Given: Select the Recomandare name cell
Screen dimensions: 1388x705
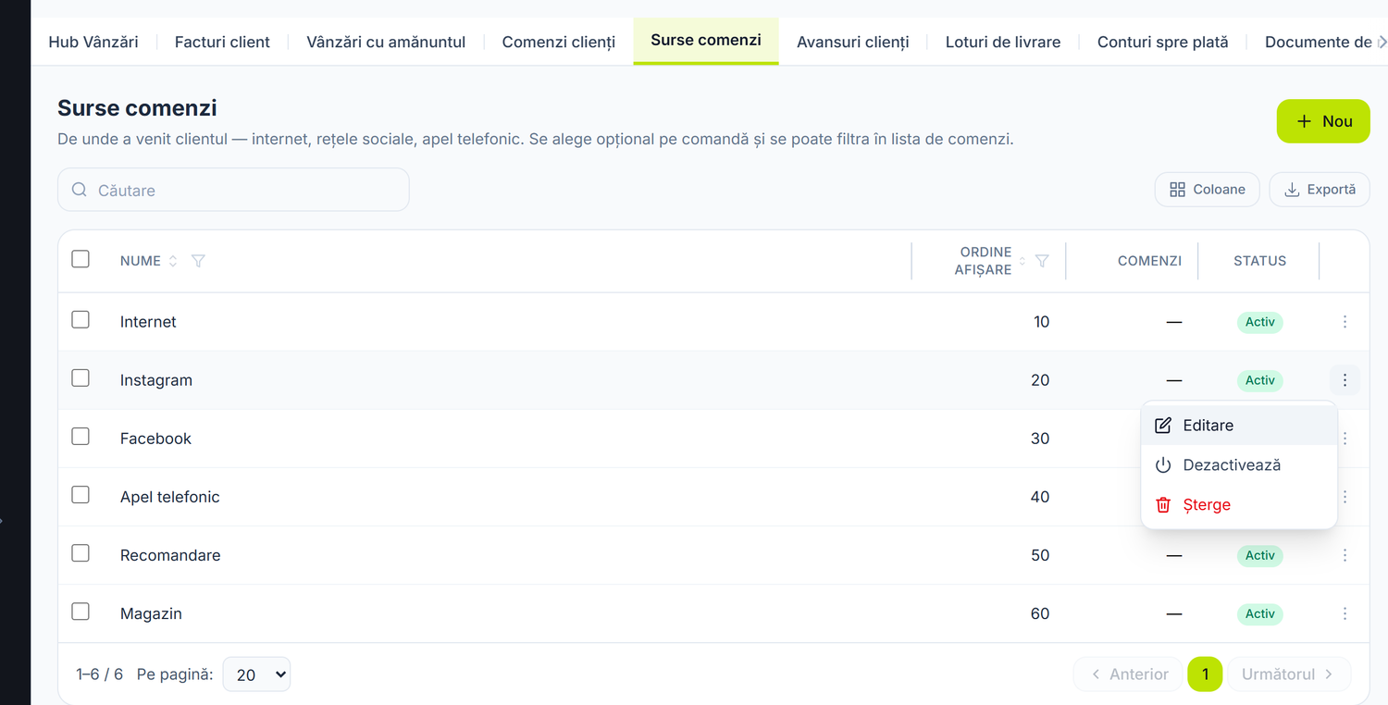Looking at the screenshot, I should click(x=170, y=555).
